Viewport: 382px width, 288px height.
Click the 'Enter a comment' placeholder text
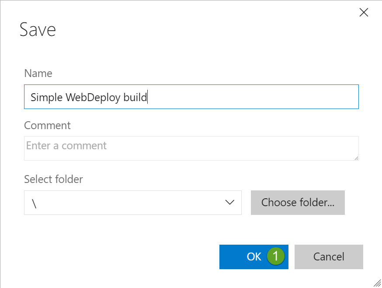click(66, 145)
